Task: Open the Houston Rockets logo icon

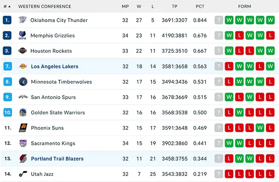Action: coord(23,51)
